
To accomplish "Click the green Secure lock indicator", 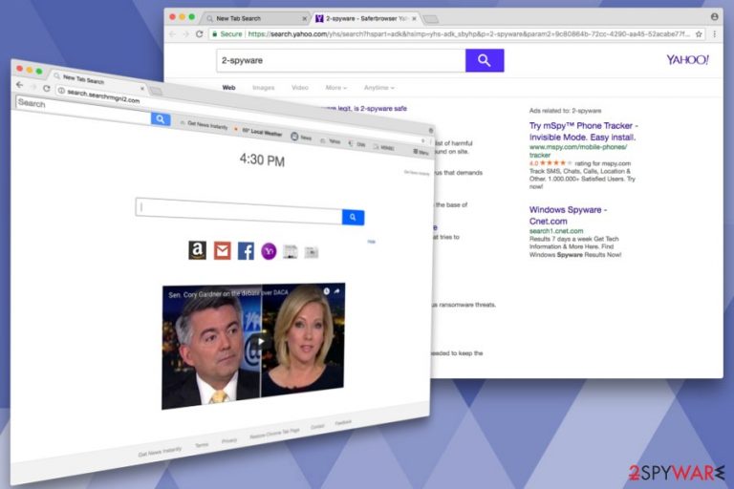I will point(227,34).
